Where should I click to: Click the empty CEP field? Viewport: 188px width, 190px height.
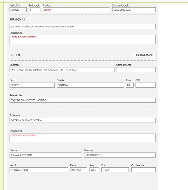coord(145,85)
